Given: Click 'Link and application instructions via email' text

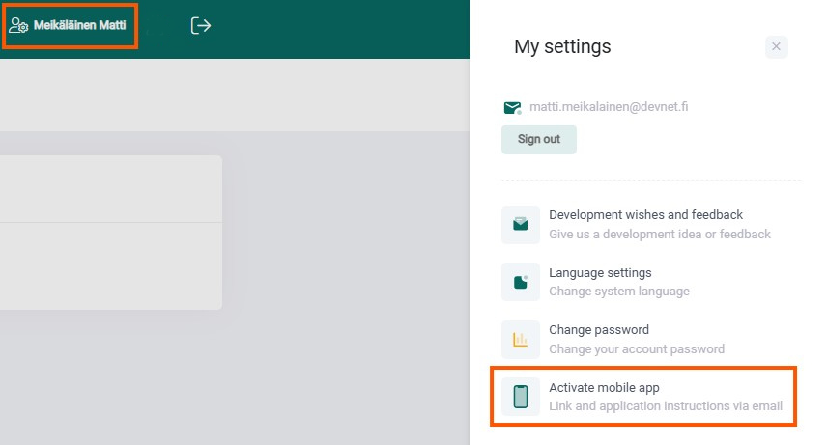Looking at the screenshot, I should pyautogui.click(x=666, y=406).
